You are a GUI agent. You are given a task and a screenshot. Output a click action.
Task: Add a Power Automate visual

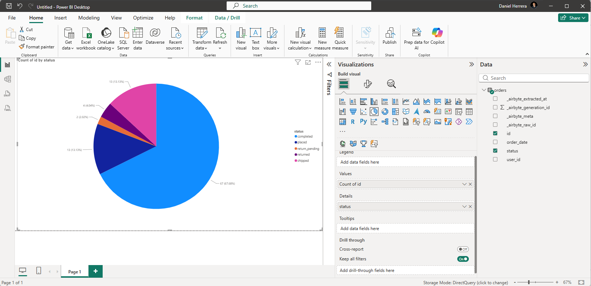(469, 122)
